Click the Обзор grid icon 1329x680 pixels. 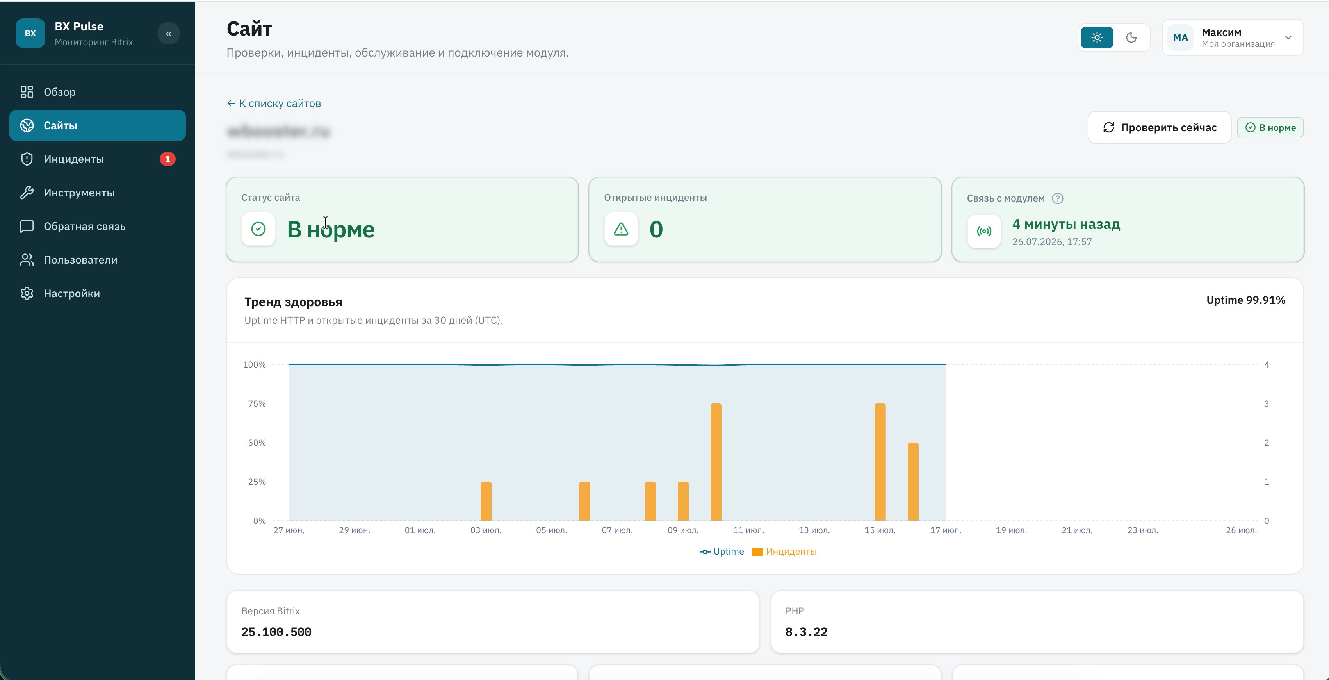pyautogui.click(x=27, y=92)
